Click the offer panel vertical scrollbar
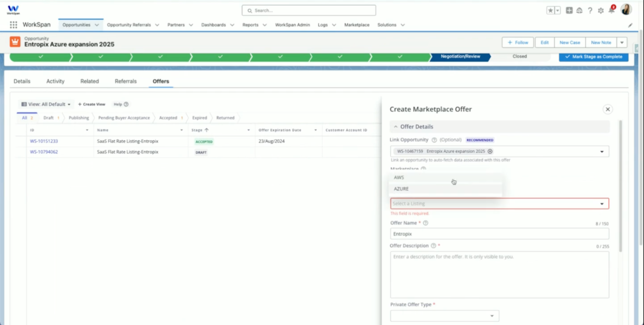This screenshot has height=325, width=644. 621,186
